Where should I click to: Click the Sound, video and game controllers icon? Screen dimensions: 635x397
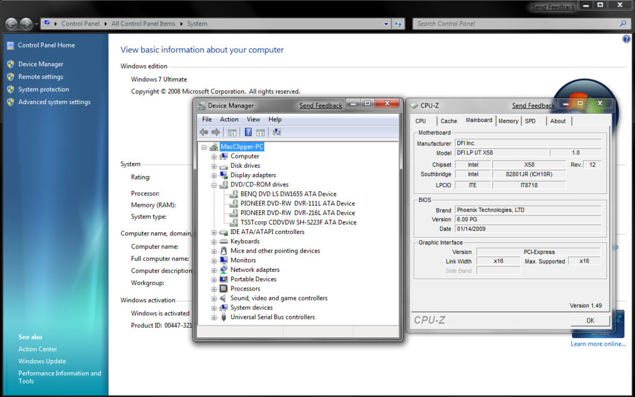coord(223,298)
